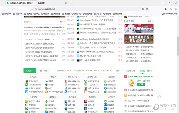Click the 360浏览器 icon

tap(105, 81)
